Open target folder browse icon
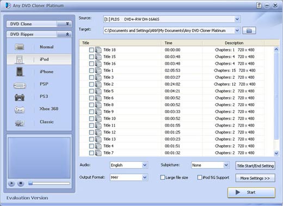Screen dimensions: 283x206 (249, 30)
